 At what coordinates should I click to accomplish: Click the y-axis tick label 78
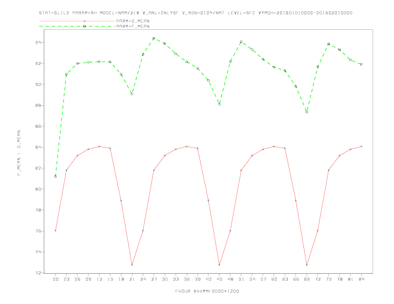[38, 210]
